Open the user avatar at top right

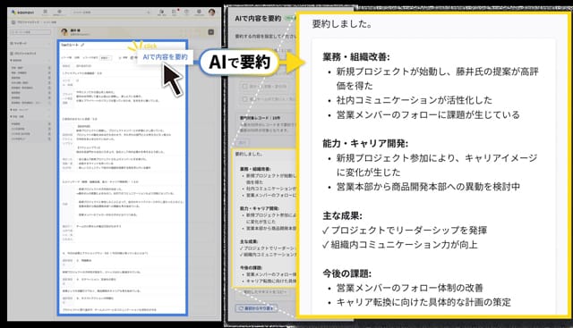coord(211,13)
